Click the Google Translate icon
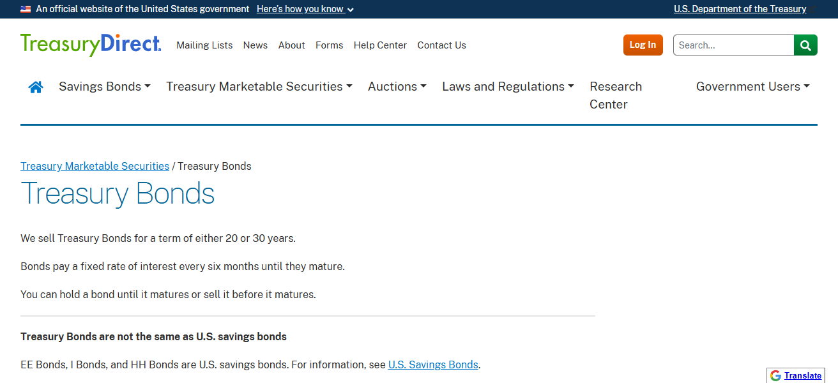The image size is (838, 383). [x=775, y=375]
